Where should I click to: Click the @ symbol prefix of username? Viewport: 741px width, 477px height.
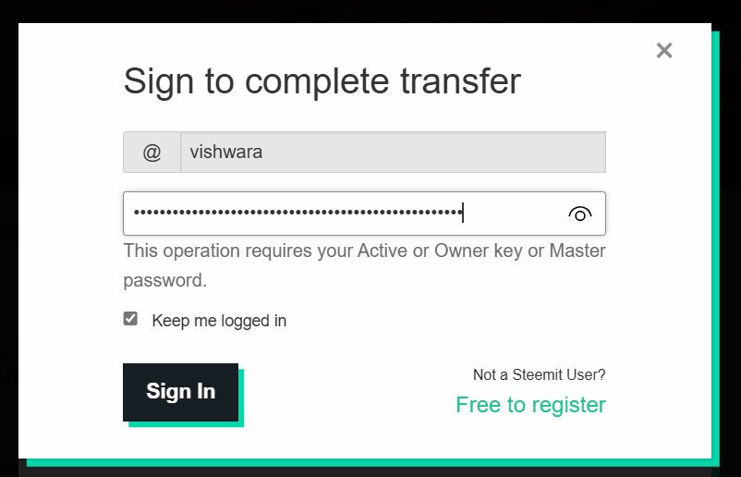(152, 153)
